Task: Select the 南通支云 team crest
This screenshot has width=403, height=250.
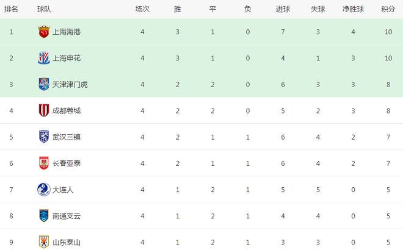Action: [x=44, y=216]
